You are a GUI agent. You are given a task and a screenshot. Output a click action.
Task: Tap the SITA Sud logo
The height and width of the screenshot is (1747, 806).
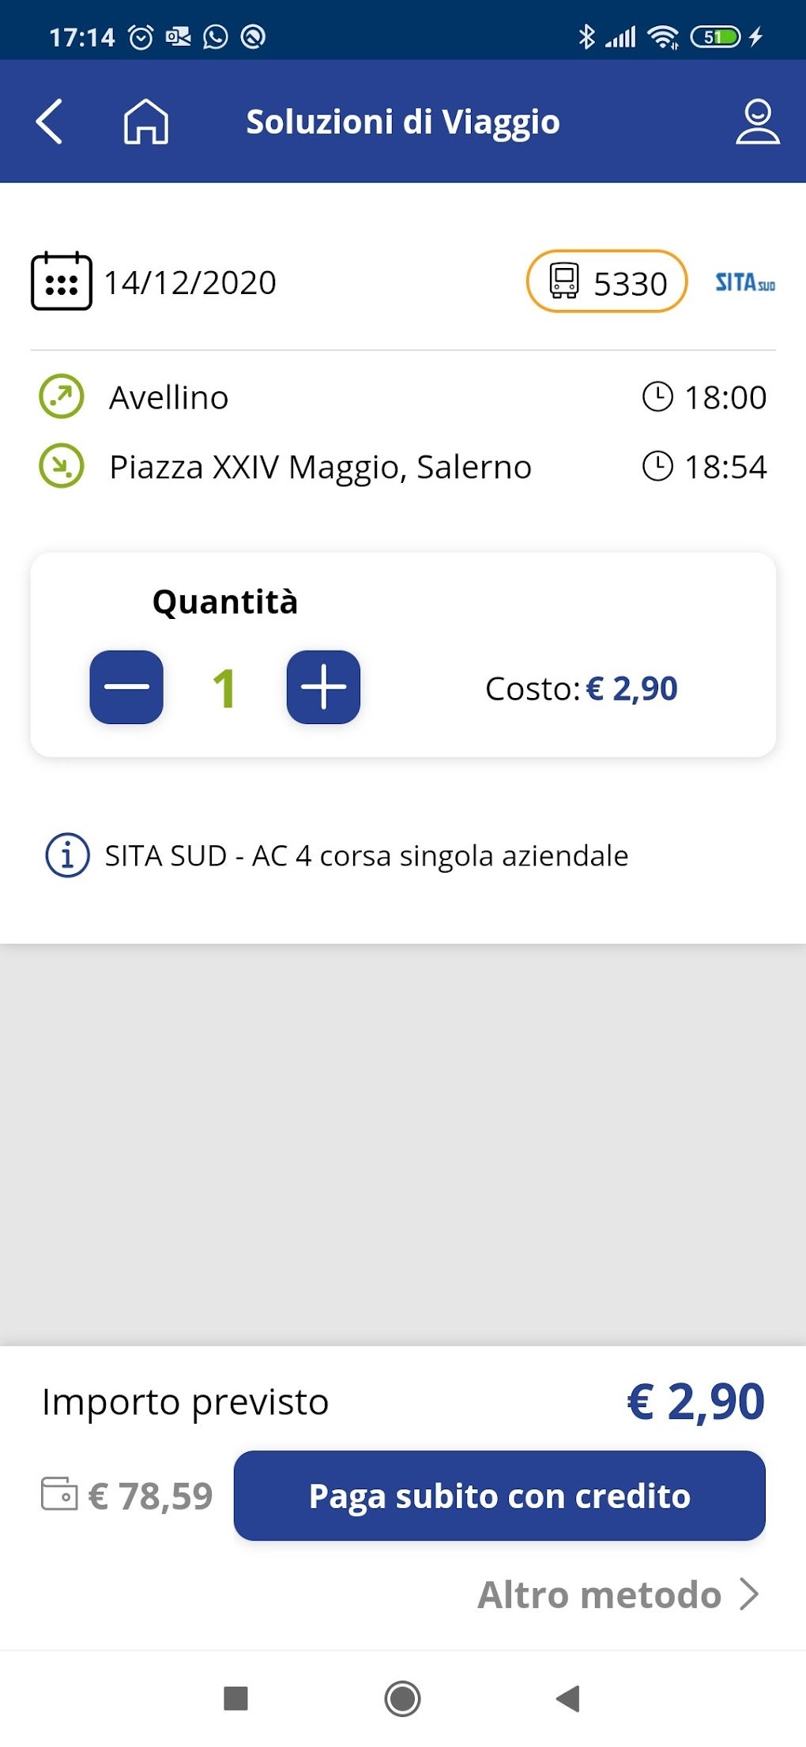coord(744,282)
